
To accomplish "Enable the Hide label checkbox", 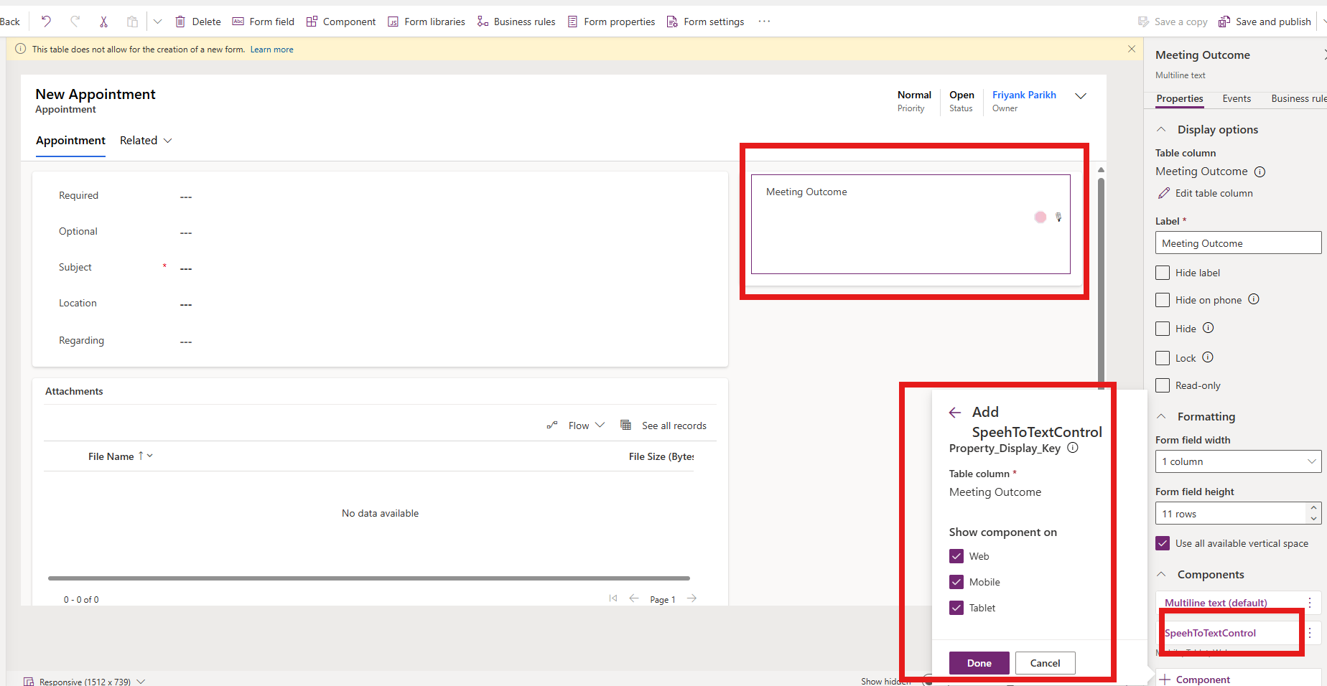I will (1163, 273).
